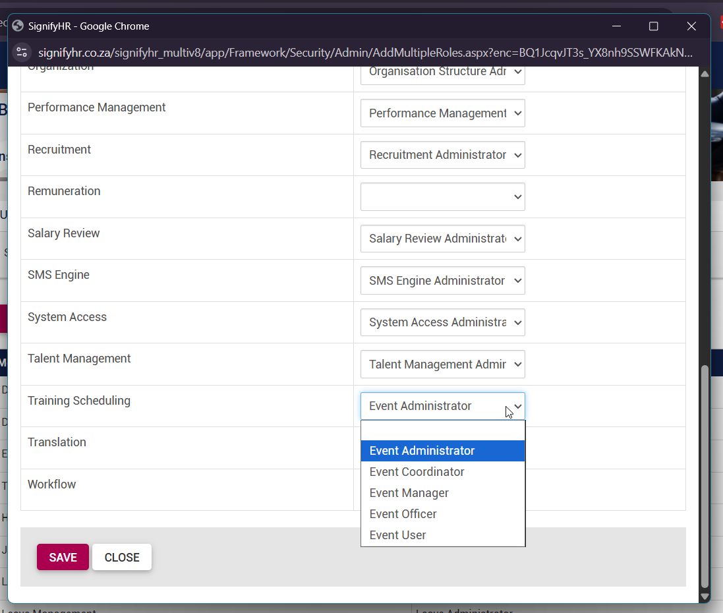Click the scrollbar down arrow

point(705,595)
